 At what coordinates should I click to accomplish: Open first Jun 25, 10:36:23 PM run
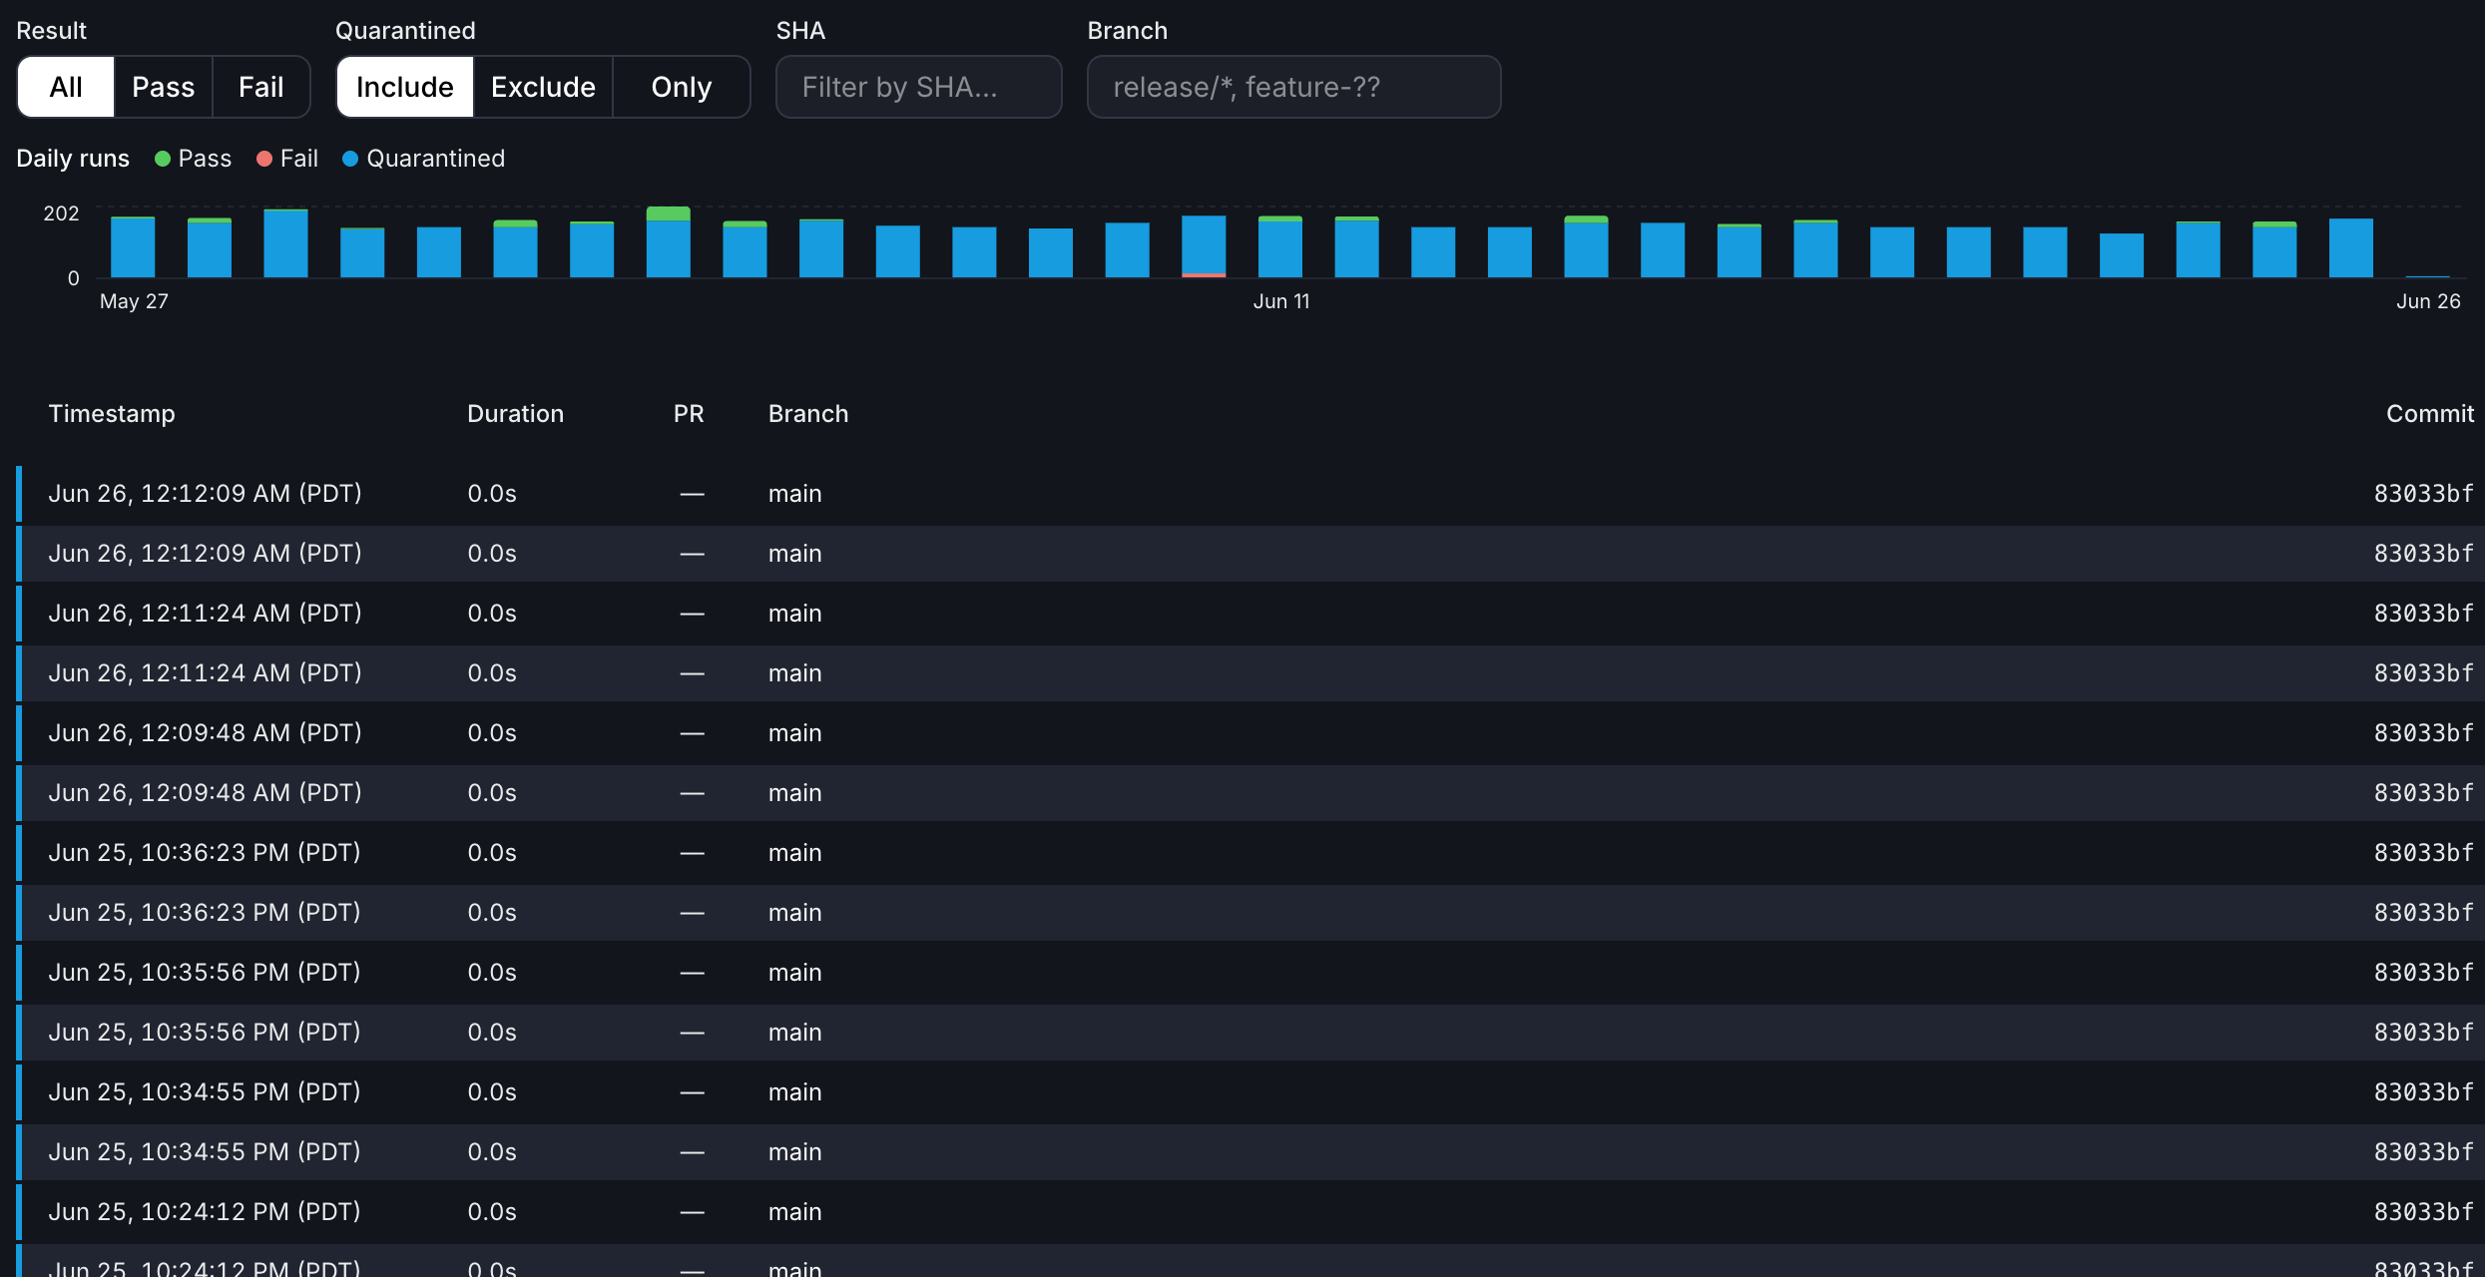(x=1250, y=853)
